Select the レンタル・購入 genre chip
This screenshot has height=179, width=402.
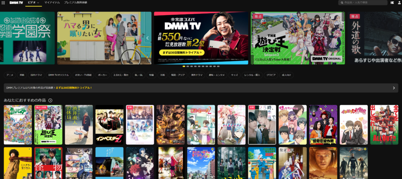(252, 75)
